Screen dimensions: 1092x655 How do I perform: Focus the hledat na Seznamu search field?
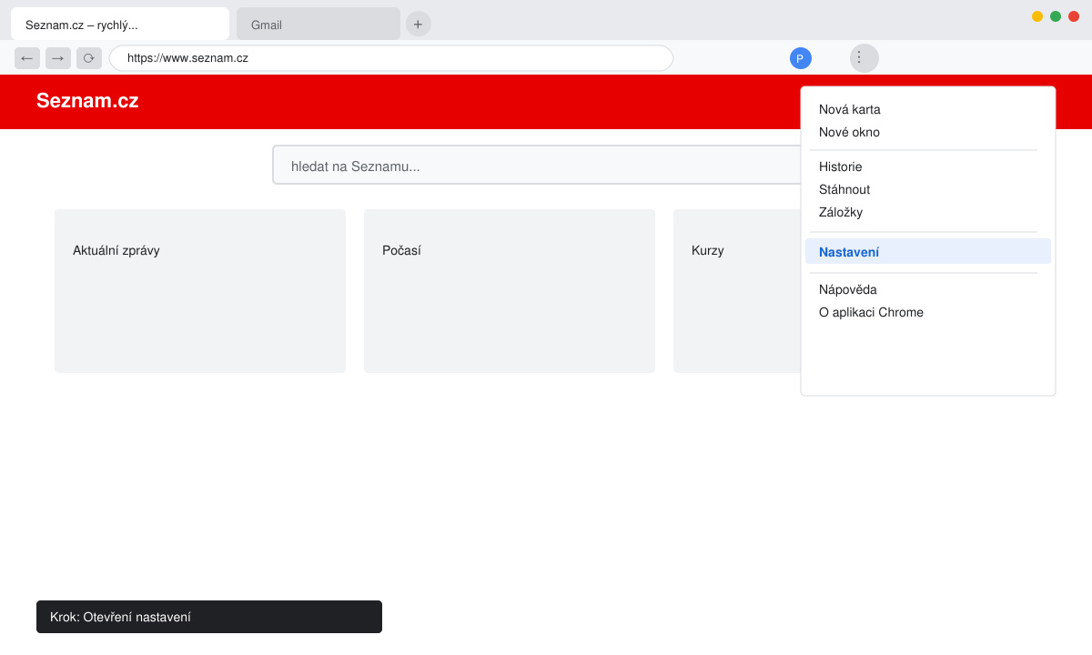click(537, 165)
